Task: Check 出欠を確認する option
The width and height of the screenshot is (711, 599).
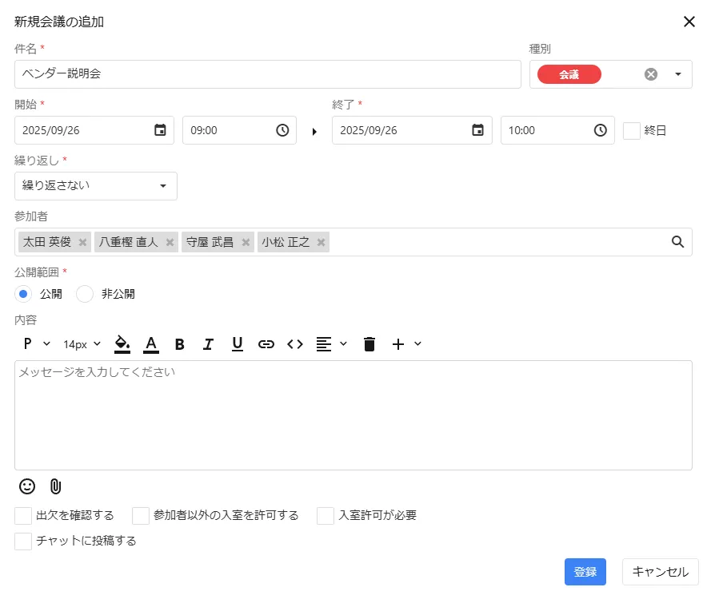Action: [22, 515]
